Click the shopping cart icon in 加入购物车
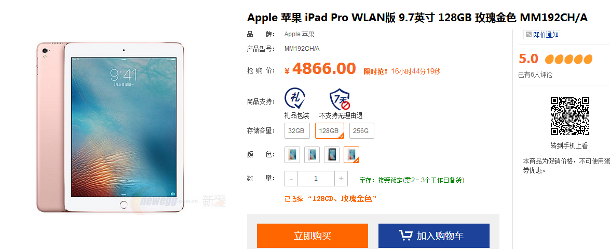Image resolution: width=610 pixels, height=249 pixels. [406, 235]
